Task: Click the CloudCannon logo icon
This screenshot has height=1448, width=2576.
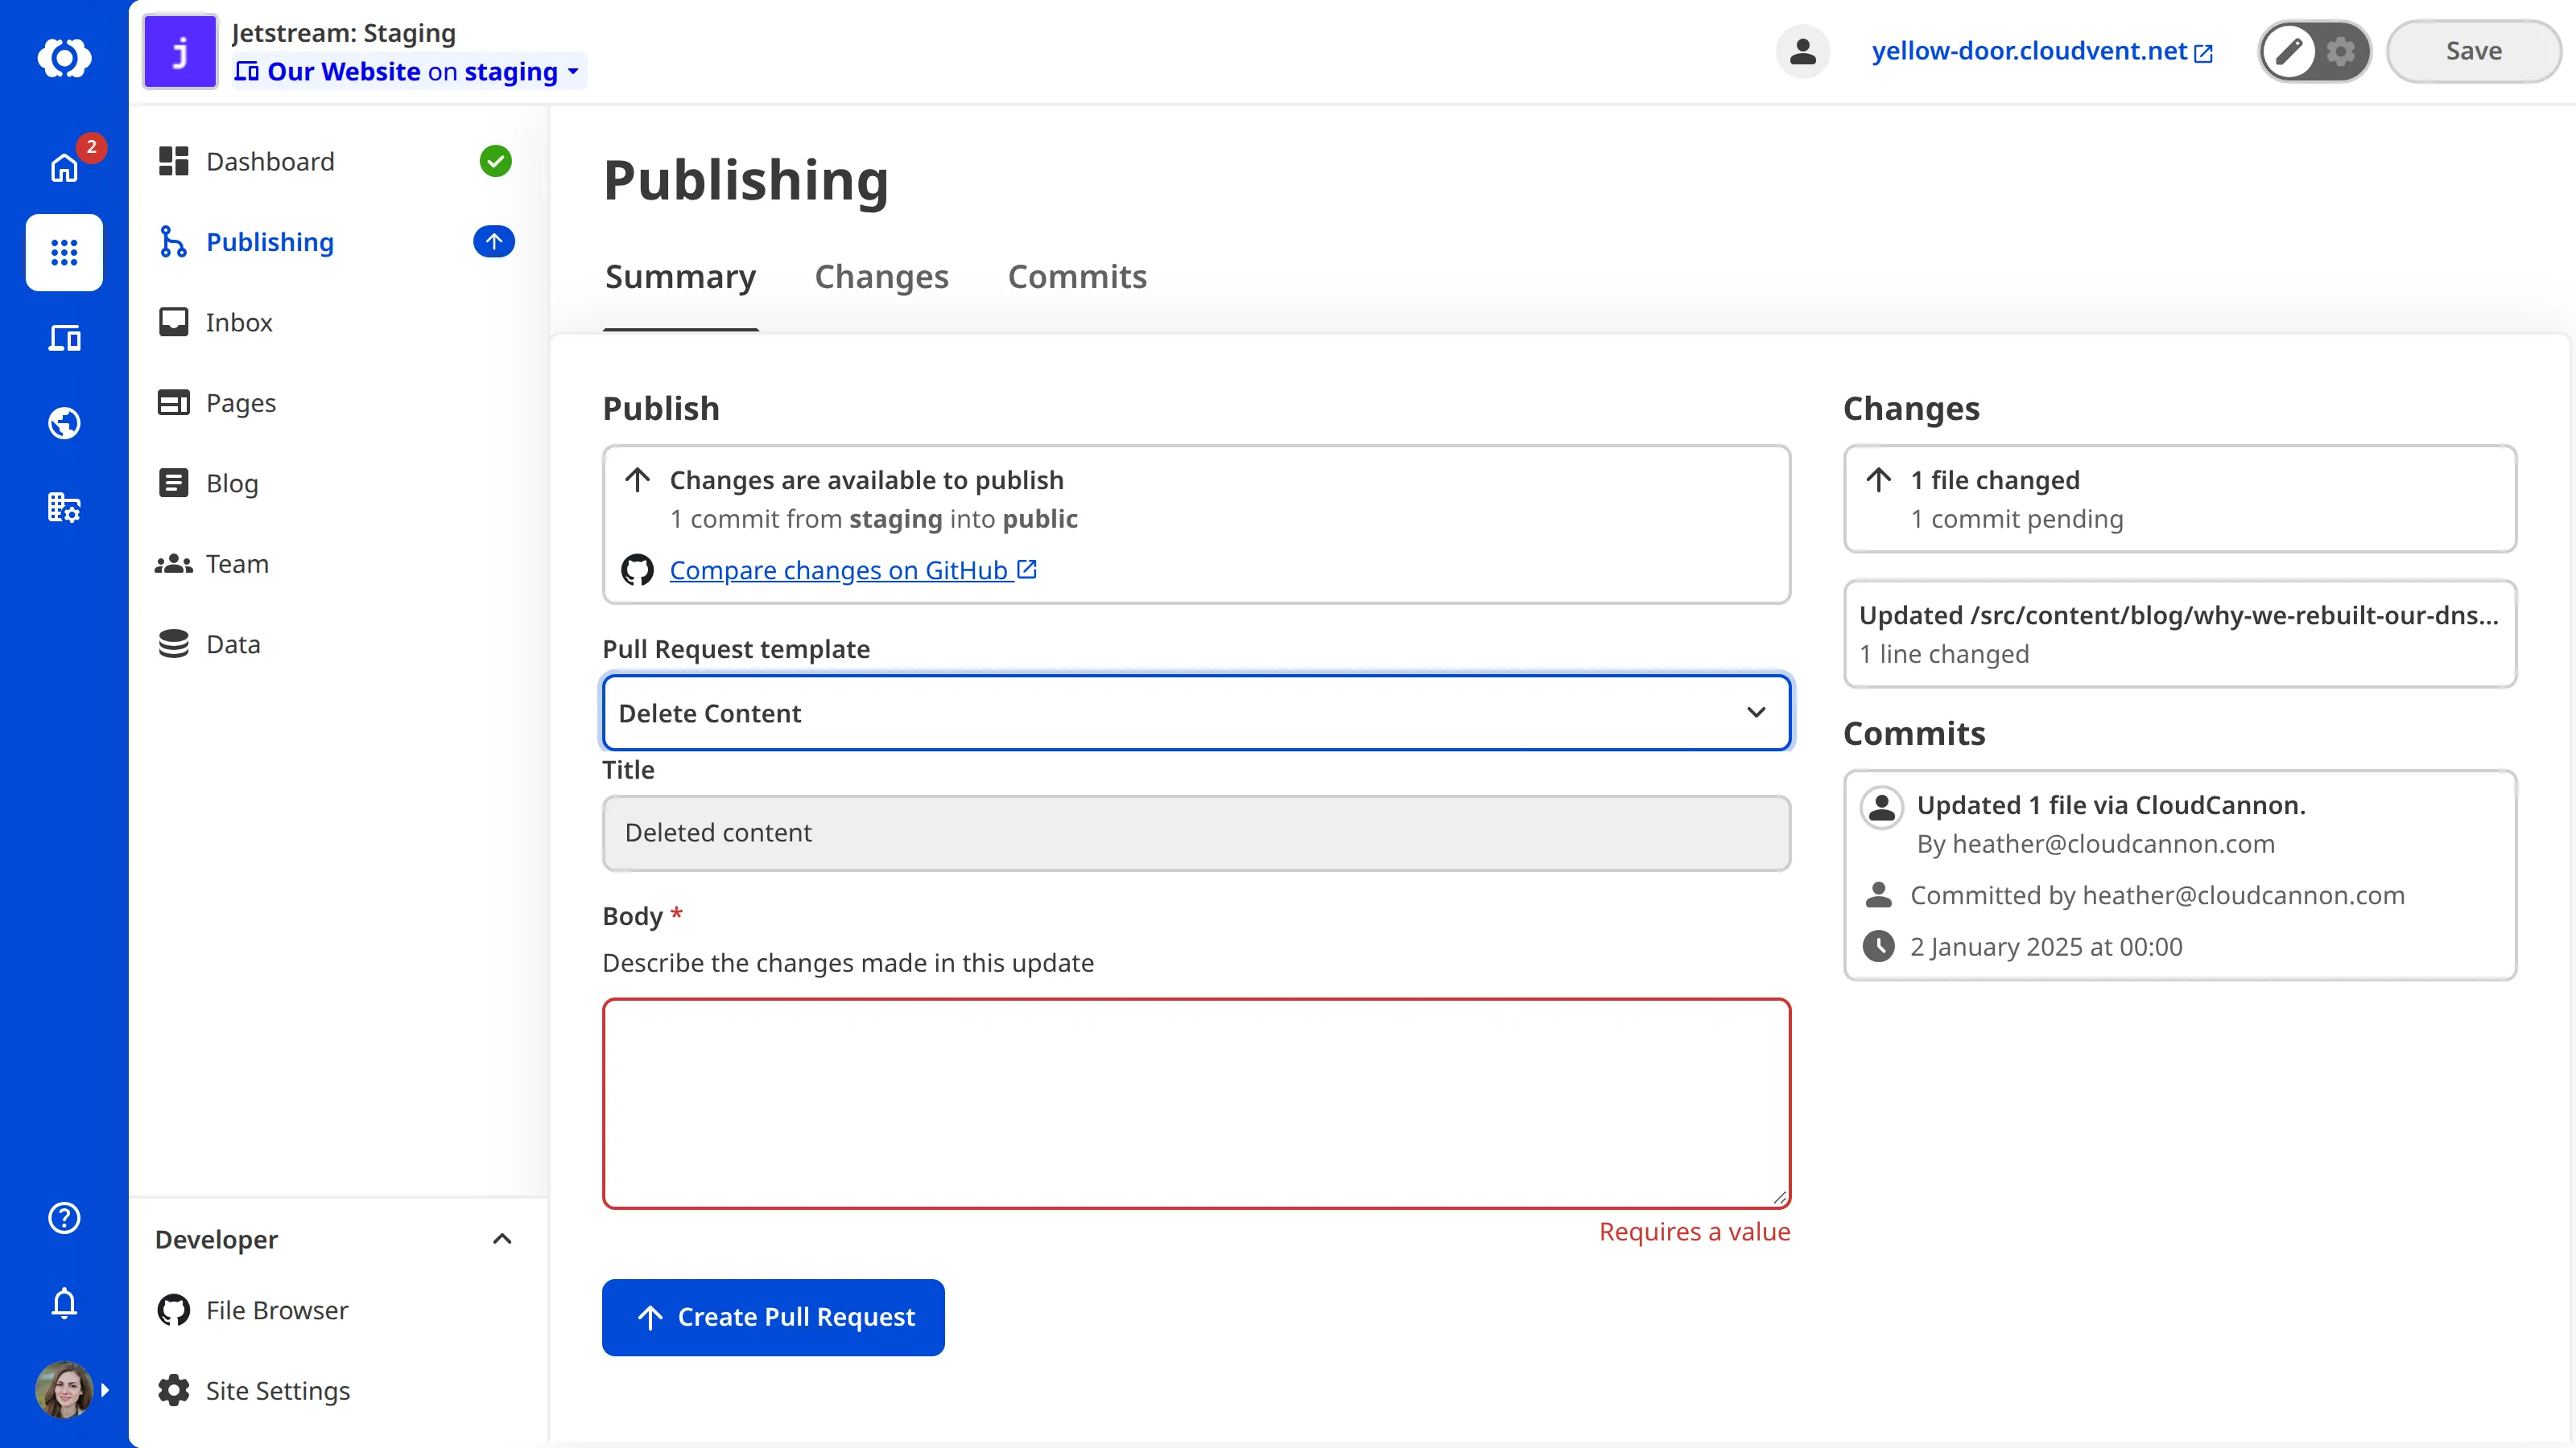Action: point(64,58)
